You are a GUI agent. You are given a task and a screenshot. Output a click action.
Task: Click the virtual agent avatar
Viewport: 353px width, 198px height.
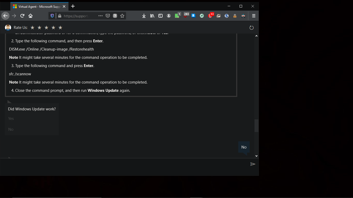(8, 28)
